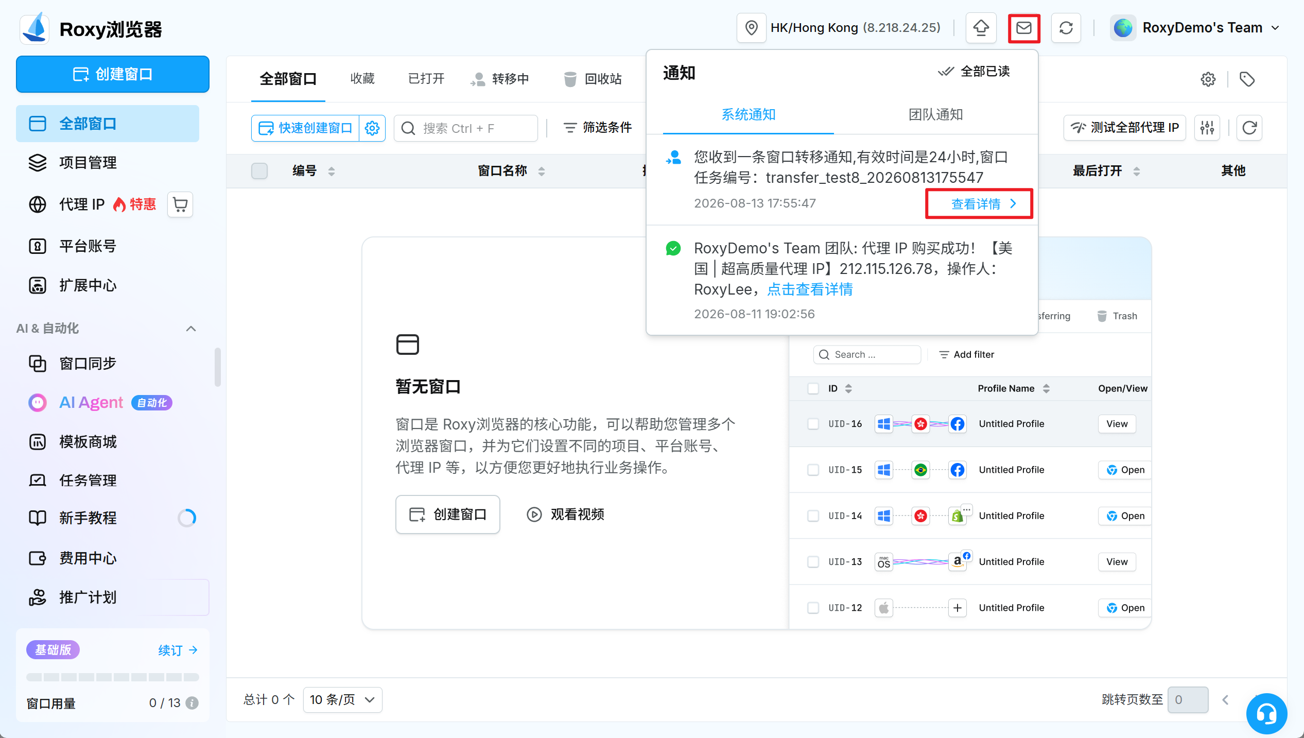
Task: Open AI Agent in sidebar
Action: pyautogui.click(x=108, y=403)
